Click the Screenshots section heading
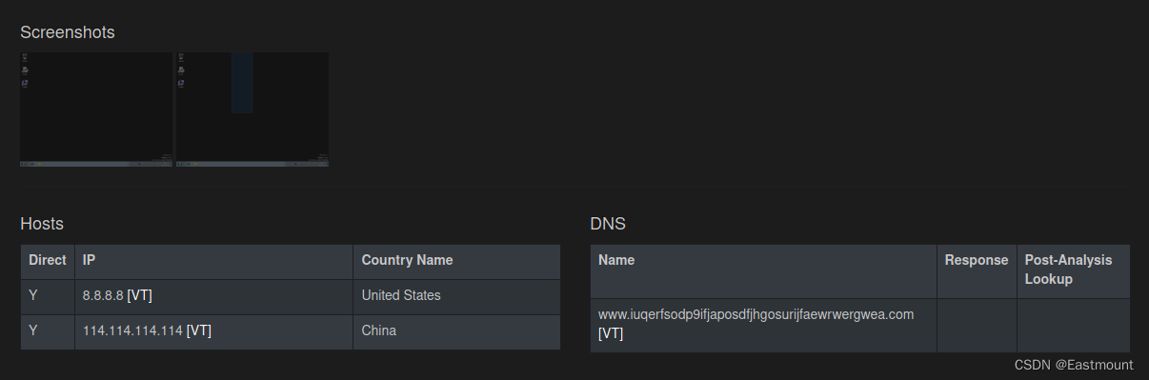Screen dimensions: 1149x380 [x=68, y=32]
